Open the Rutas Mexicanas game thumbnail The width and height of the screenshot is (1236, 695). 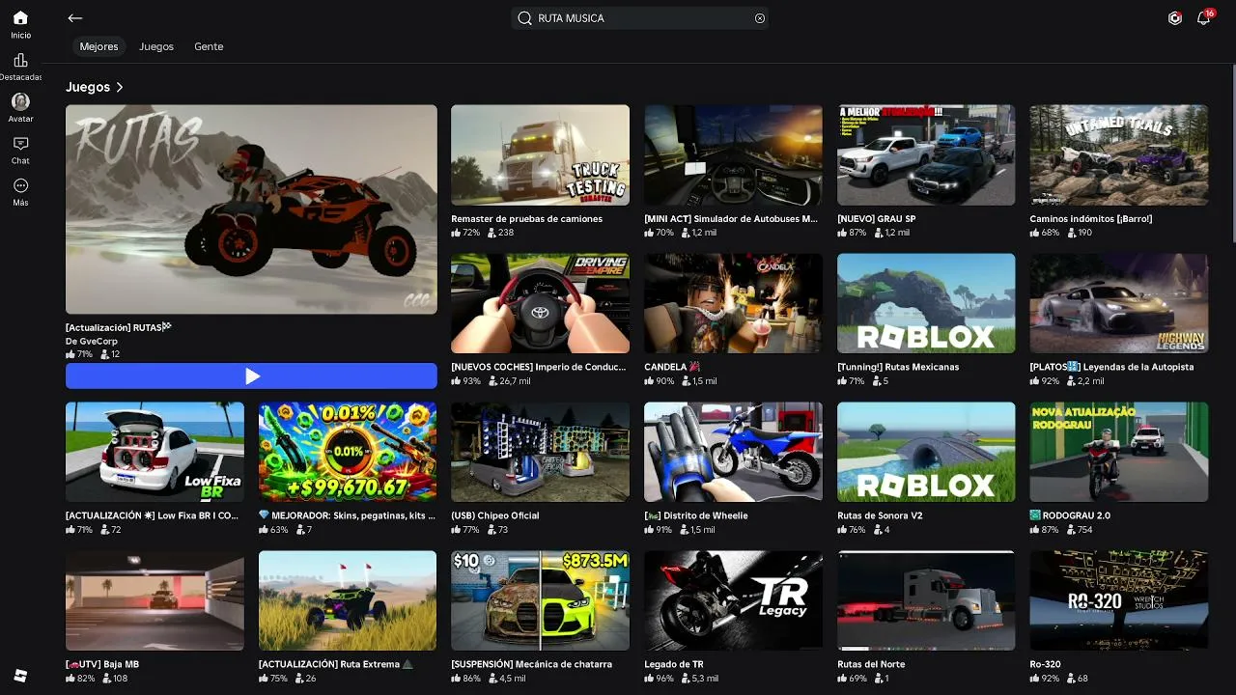tap(926, 304)
